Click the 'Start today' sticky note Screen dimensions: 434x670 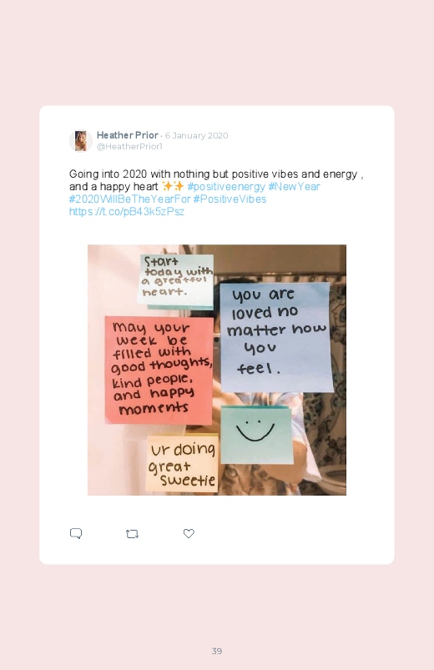pos(177,280)
